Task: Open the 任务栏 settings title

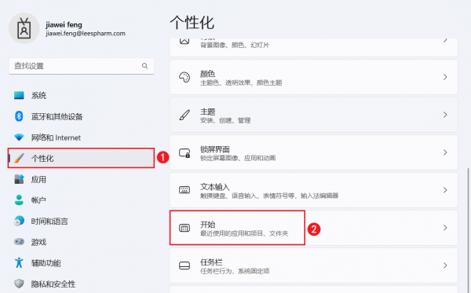Action: [x=211, y=262]
